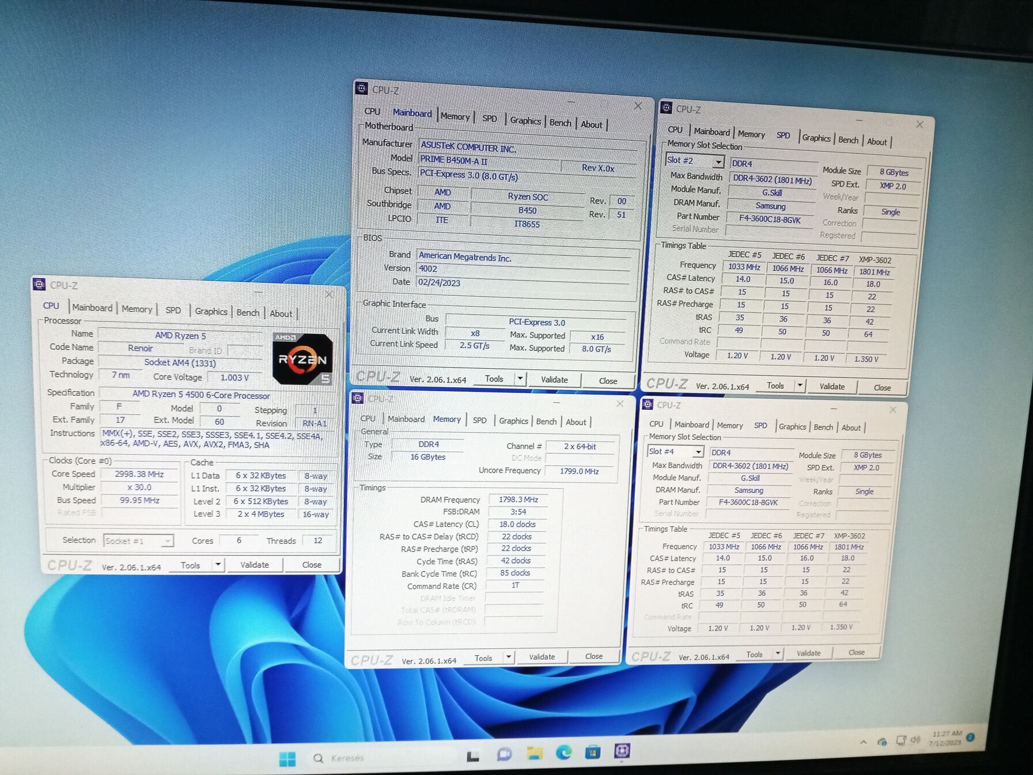The height and width of the screenshot is (775, 1033).
Task: Click part number F4-3600C18-8GVK in Slot #4 window
Action: (748, 502)
